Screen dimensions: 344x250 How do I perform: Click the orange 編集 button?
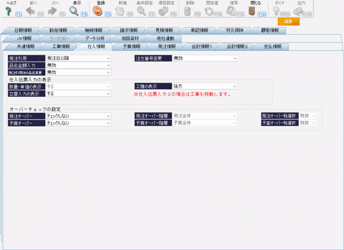tap(288, 22)
